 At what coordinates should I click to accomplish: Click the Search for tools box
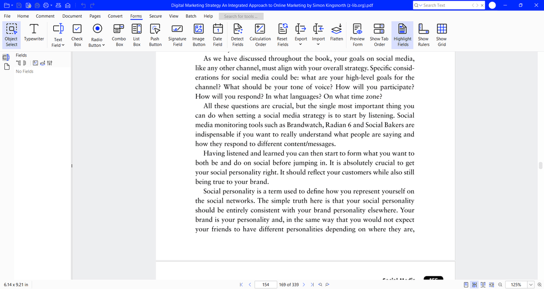[241, 17]
